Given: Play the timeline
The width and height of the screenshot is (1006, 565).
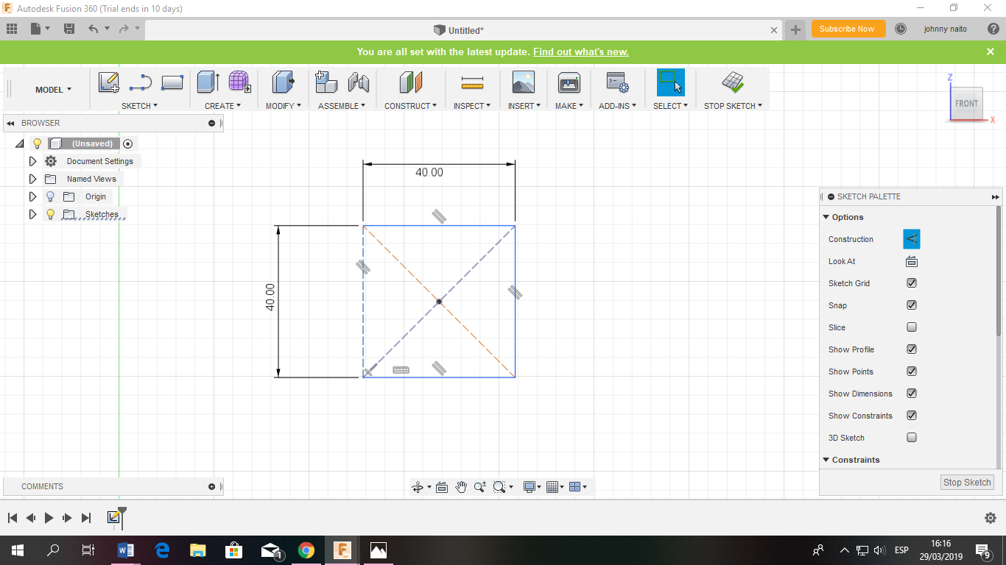Looking at the screenshot, I should click(49, 518).
